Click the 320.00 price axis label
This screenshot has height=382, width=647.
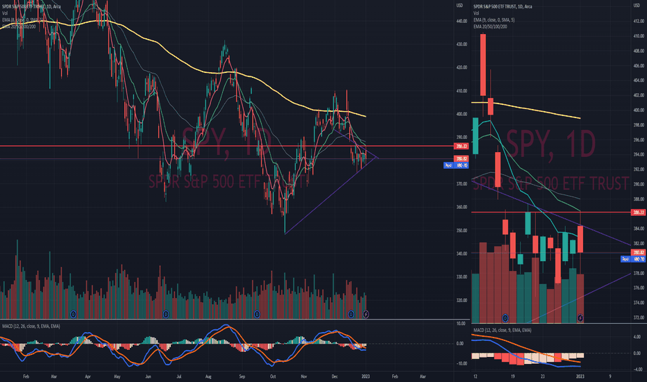point(462,300)
